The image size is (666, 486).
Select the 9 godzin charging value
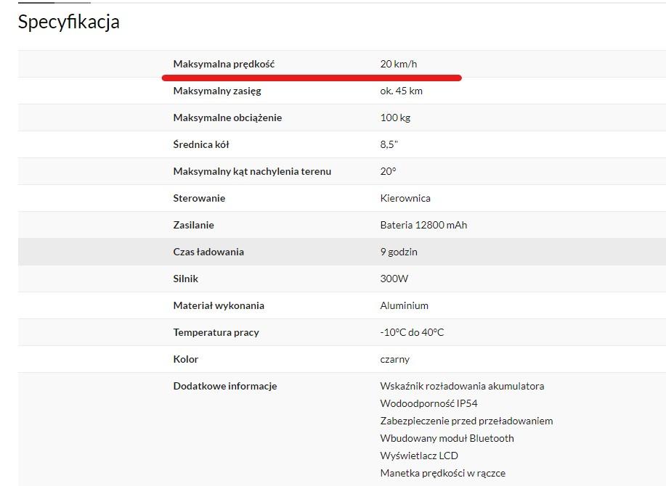(x=399, y=252)
